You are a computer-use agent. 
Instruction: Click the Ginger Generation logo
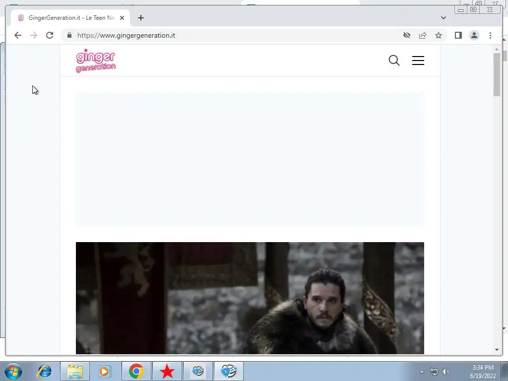pos(96,61)
